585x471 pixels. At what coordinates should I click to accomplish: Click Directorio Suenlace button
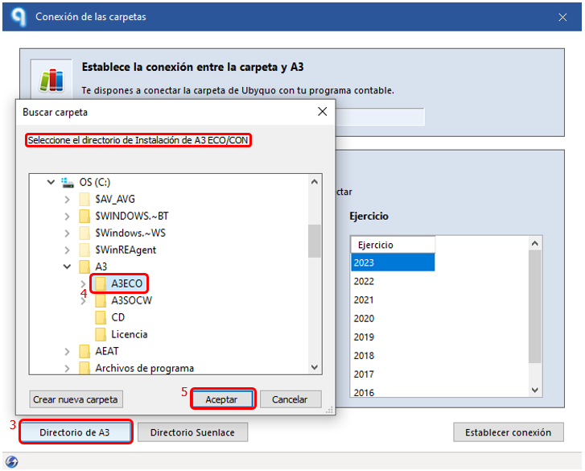click(192, 432)
